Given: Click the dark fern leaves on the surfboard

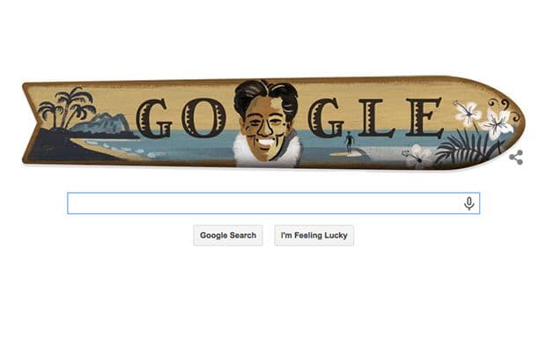Looking at the screenshot, I should [x=465, y=148].
